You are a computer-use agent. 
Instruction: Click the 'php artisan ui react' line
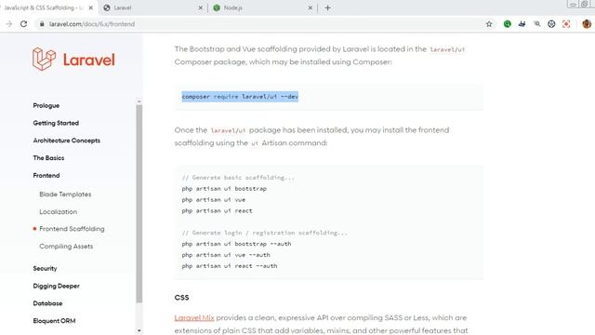coord(217,211)
